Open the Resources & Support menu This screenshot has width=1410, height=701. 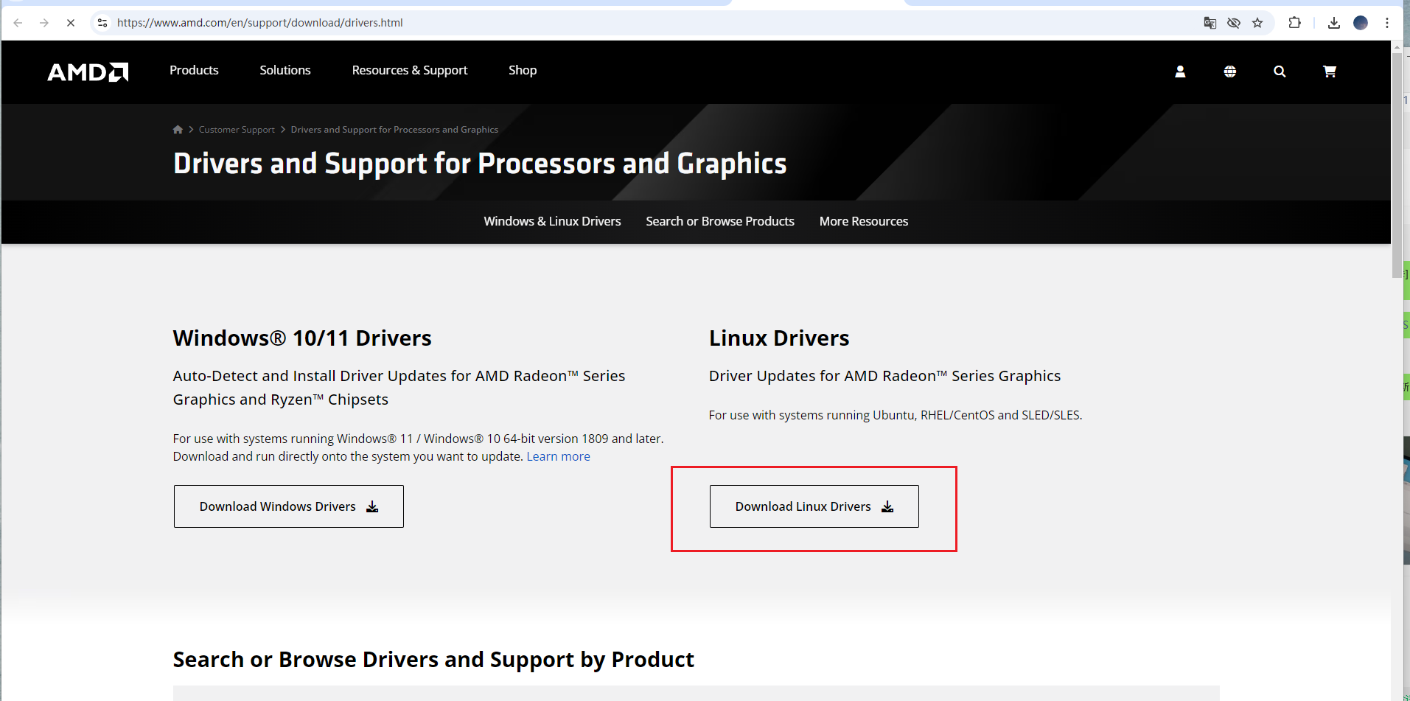[x=410, y=70]
